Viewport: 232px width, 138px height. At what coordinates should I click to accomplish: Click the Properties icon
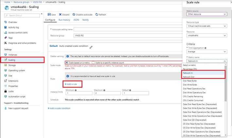[x=6, y=86]
